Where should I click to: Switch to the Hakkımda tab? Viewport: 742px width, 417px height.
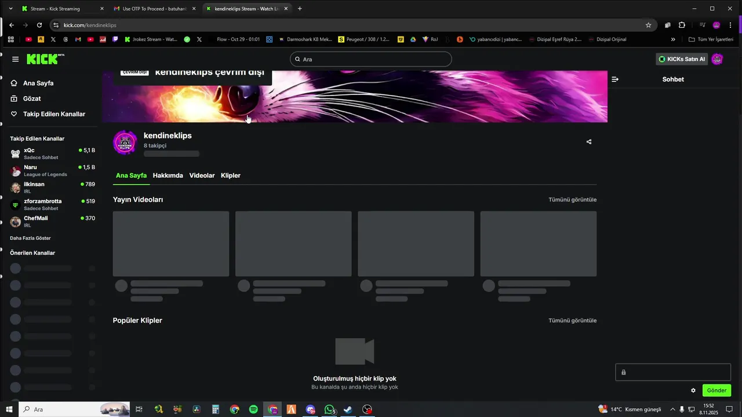[x=168, y=175]
